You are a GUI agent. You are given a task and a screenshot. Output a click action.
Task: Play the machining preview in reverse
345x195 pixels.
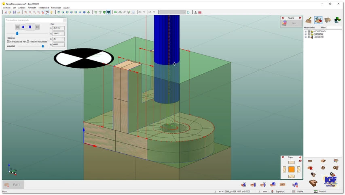coord(23,27)
